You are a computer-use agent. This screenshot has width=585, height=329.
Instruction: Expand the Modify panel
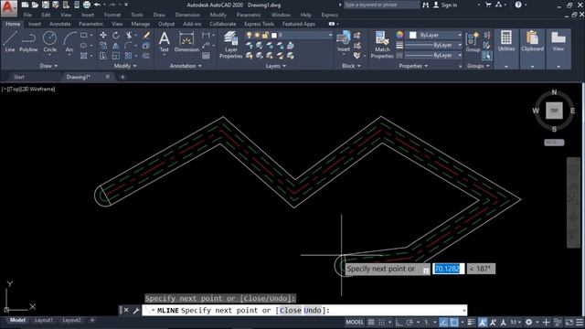click(x=125, y=66)
